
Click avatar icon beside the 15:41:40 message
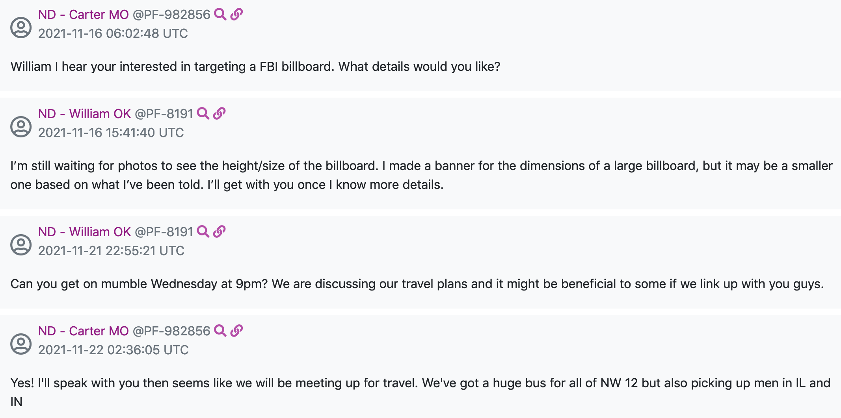tap(21, 127)
